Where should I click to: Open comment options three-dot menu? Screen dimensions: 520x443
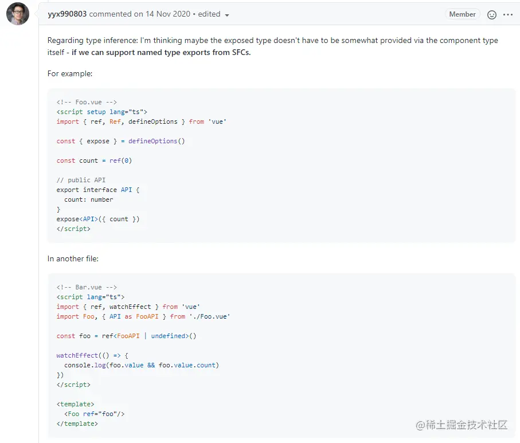click(x=508, y=14)
